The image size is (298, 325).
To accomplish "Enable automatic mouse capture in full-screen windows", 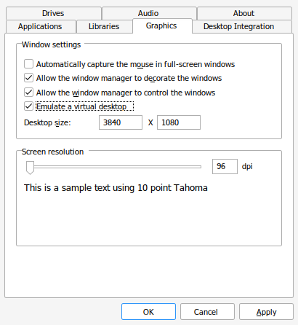I will pos(29,64).
